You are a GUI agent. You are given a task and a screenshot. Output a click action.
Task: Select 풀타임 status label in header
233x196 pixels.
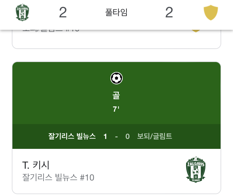[x=116, y=12]
